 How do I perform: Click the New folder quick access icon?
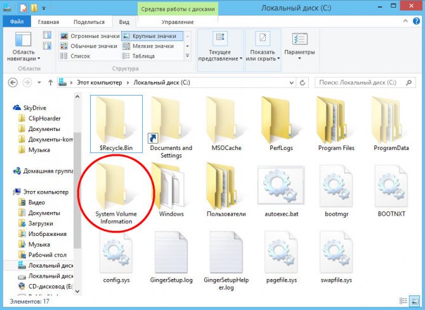point(34,8)
